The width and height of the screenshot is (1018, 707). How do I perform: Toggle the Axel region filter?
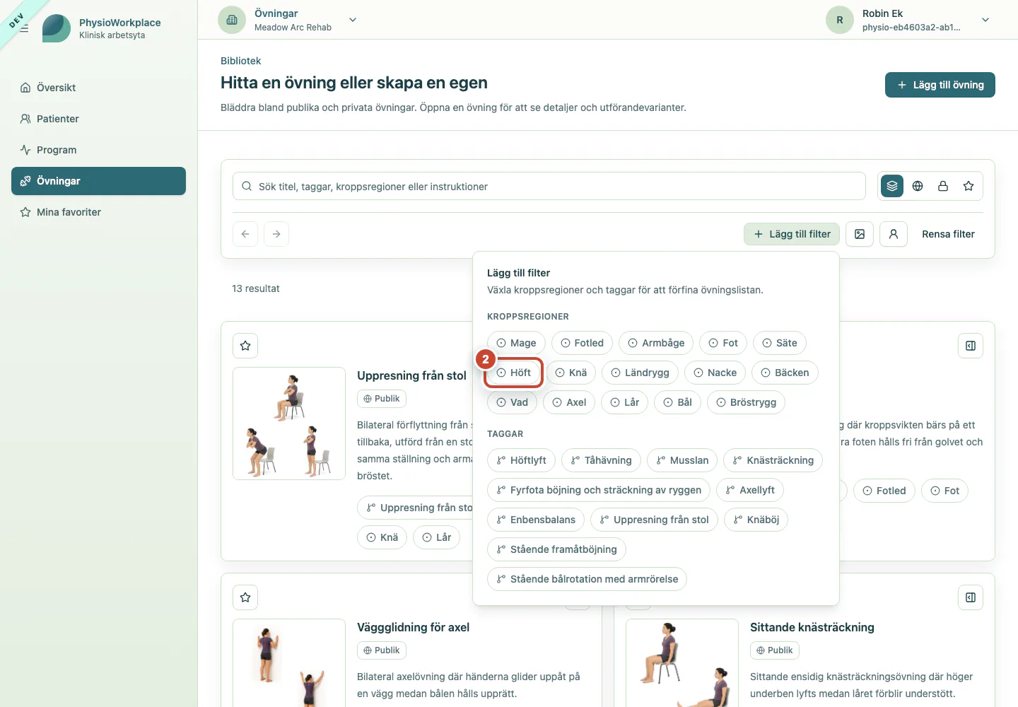(569, 402)
